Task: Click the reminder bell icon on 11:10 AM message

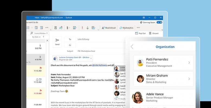Action: tap(37, 79)
